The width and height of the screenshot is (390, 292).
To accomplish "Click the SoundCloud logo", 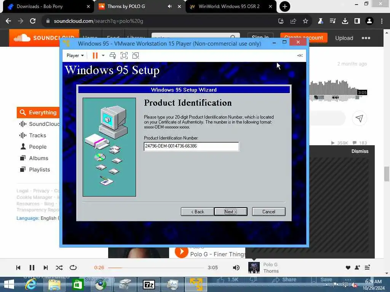I will click(x=44, y=38).
